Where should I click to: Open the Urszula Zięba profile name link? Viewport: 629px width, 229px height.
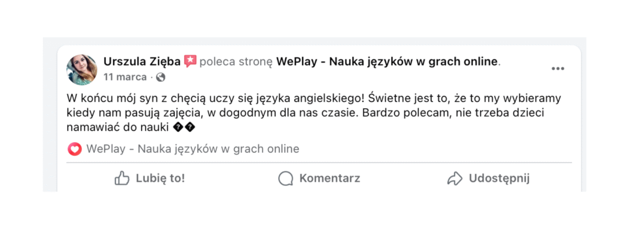[143, 62]
